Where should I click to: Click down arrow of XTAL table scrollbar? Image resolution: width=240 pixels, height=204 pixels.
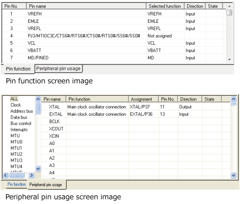tap(233, 175)
